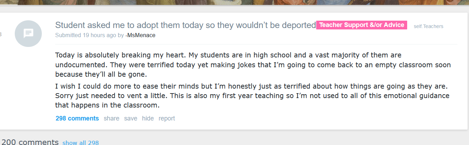The height and width of the screenshot is (145, 469).
Task: Hide this post with the hide link
Action: click(148, 118)
